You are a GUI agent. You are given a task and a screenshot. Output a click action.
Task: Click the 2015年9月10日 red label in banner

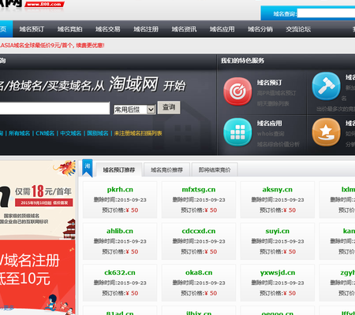pyautogui.click(x=44, y=202)
